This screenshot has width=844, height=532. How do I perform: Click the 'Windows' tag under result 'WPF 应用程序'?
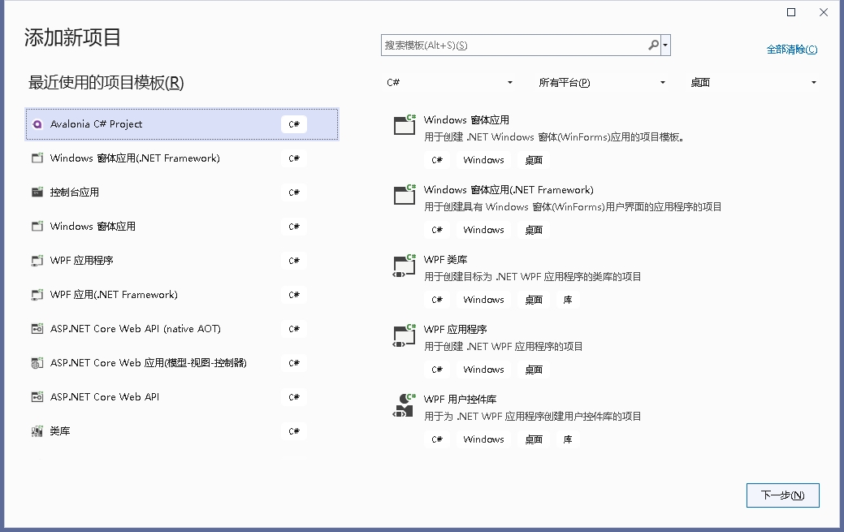[x=483, y=370]
